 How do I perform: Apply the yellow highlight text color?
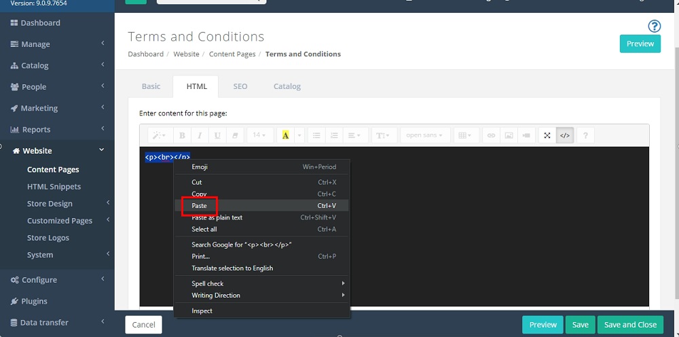(x=285, y=135)
